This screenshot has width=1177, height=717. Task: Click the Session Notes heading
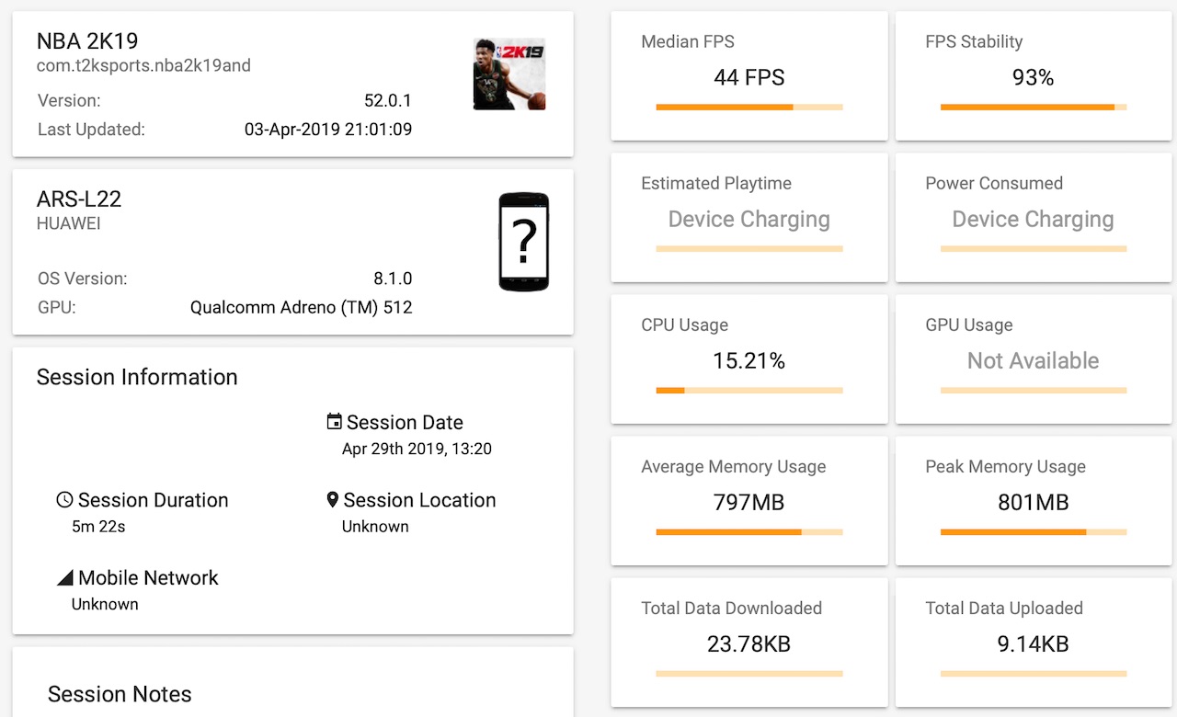click(120, 694)
